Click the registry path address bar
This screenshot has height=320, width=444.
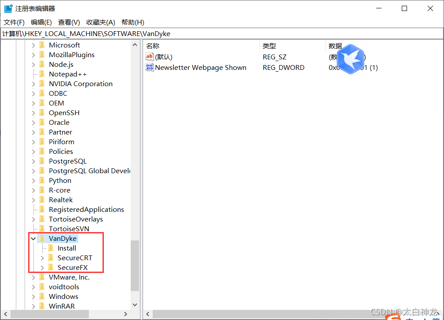[222, 34]
